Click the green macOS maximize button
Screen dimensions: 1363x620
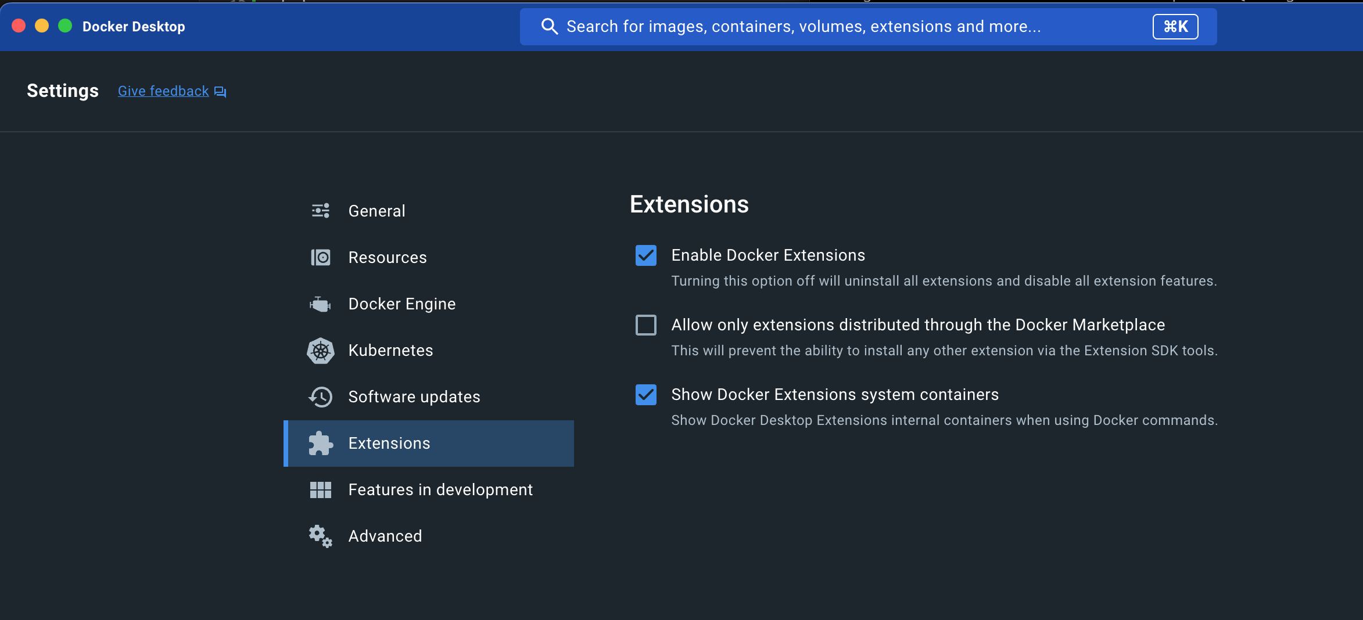pos(65,26)
